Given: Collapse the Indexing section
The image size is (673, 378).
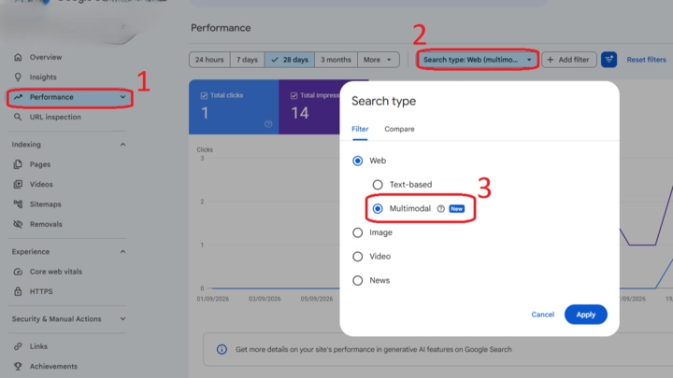Looking at the screenshot, I should (122, 145).
